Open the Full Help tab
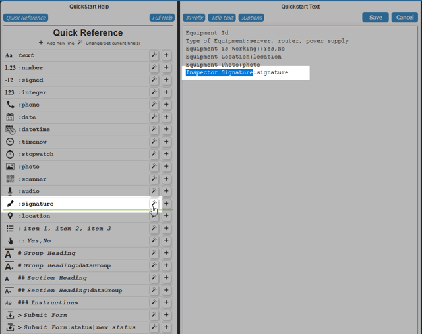422x334 pixels. click(x=162, y=18)
